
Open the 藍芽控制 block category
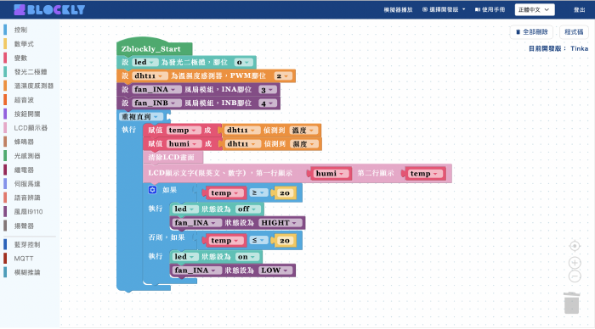pyautogui.click(x=27, y=244)
